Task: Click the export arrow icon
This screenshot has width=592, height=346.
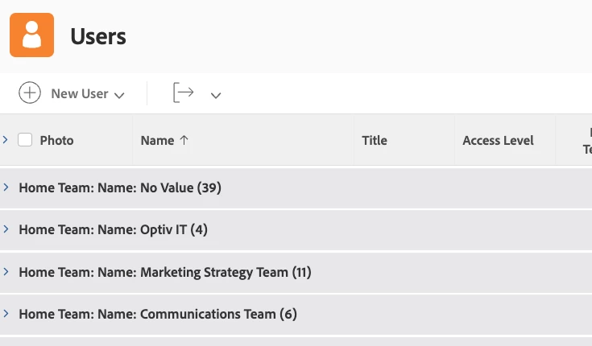Action: [x=184, y=93]
